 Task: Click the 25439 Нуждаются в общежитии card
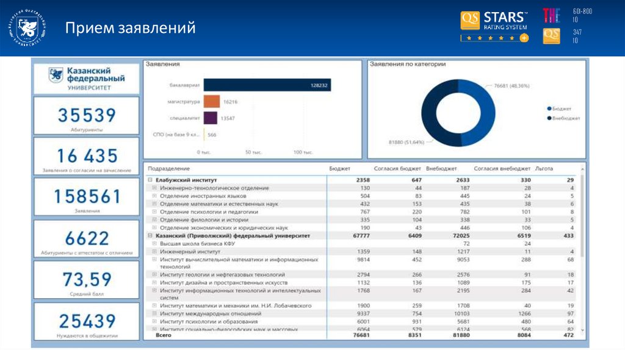tap(87, 322)
